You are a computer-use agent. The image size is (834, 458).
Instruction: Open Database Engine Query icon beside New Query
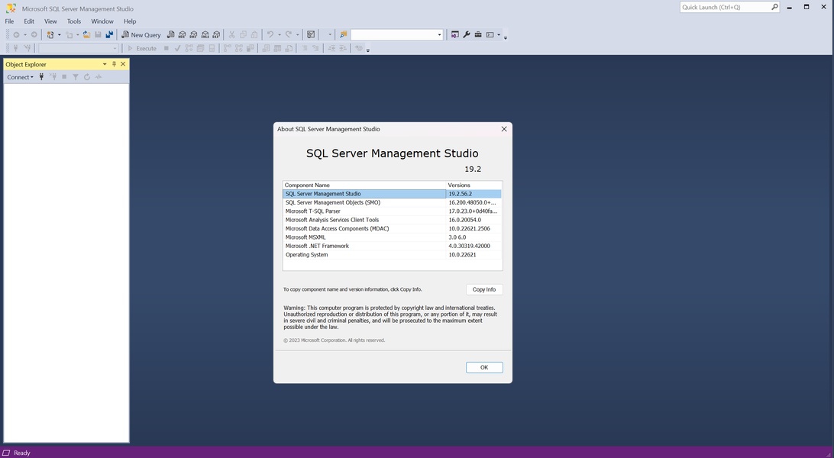[x=170, y=34]
